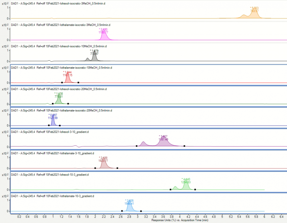Click left baseline marker in red Iothalamate 10MeOH trace

(62, 83)
